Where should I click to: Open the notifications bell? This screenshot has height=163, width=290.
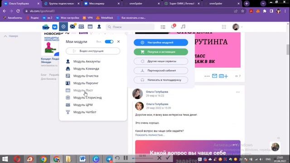coord(173,27)
